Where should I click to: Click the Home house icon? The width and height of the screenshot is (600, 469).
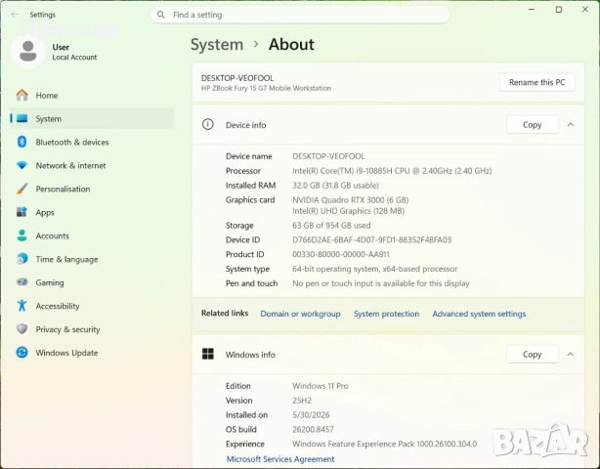21,95
